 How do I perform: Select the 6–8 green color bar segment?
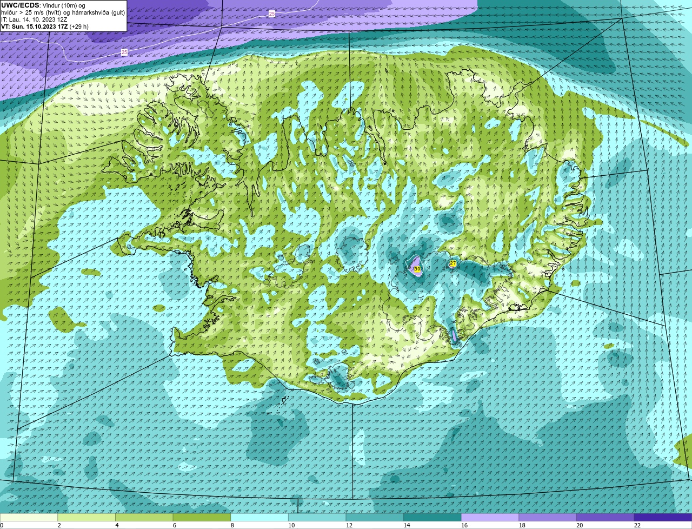[202, 518]
